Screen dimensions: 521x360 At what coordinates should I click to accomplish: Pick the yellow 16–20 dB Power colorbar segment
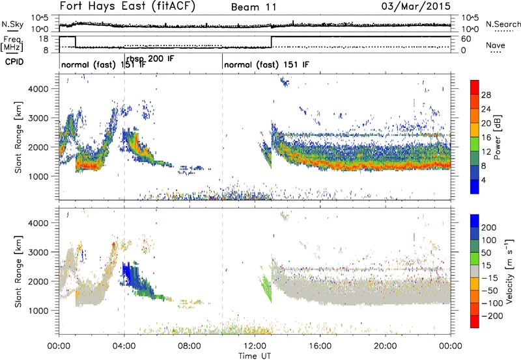coord(475,130)
